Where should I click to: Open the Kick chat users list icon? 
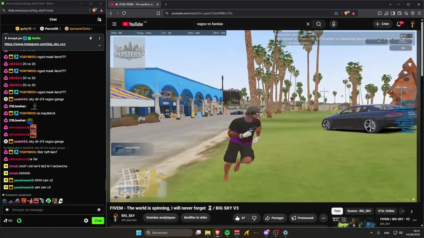(x=99, y=20)
